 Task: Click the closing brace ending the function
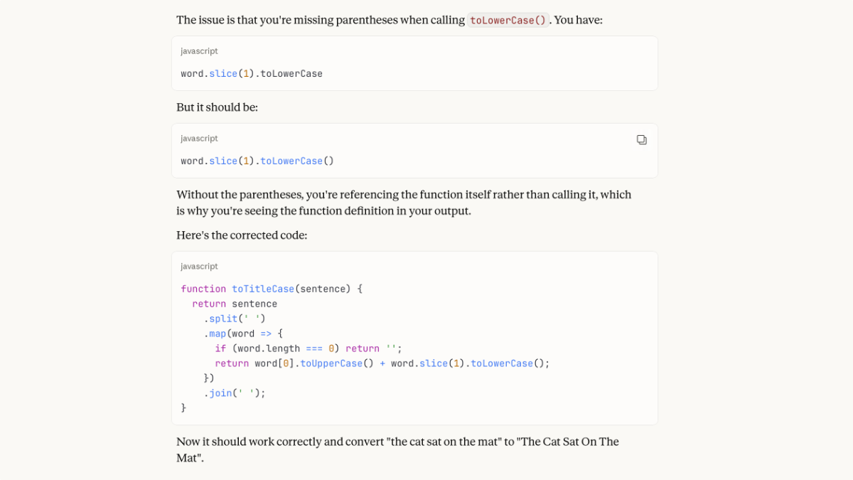pos(183,408)
